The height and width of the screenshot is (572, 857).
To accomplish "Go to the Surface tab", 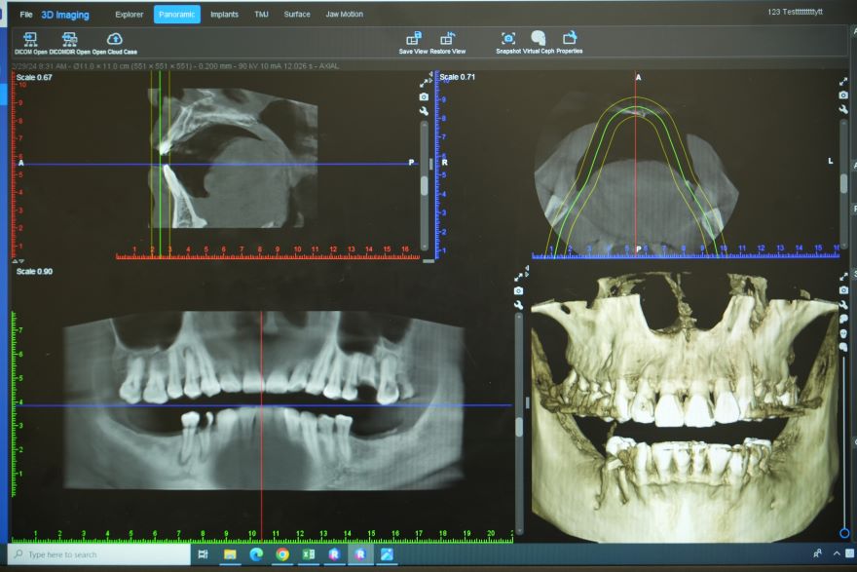I will [297, 15].
